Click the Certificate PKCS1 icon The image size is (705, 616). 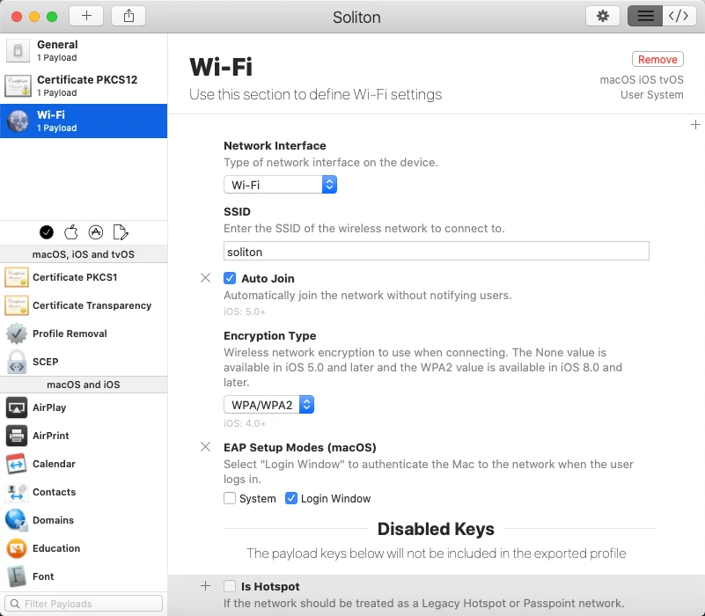click(x=17, y=277)
